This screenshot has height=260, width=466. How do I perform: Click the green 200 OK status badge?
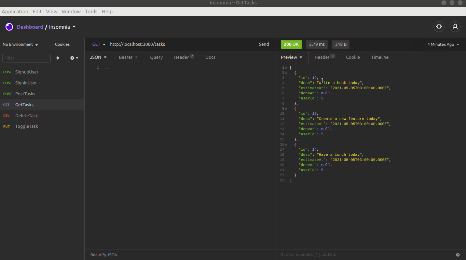(x=291, y=44)
